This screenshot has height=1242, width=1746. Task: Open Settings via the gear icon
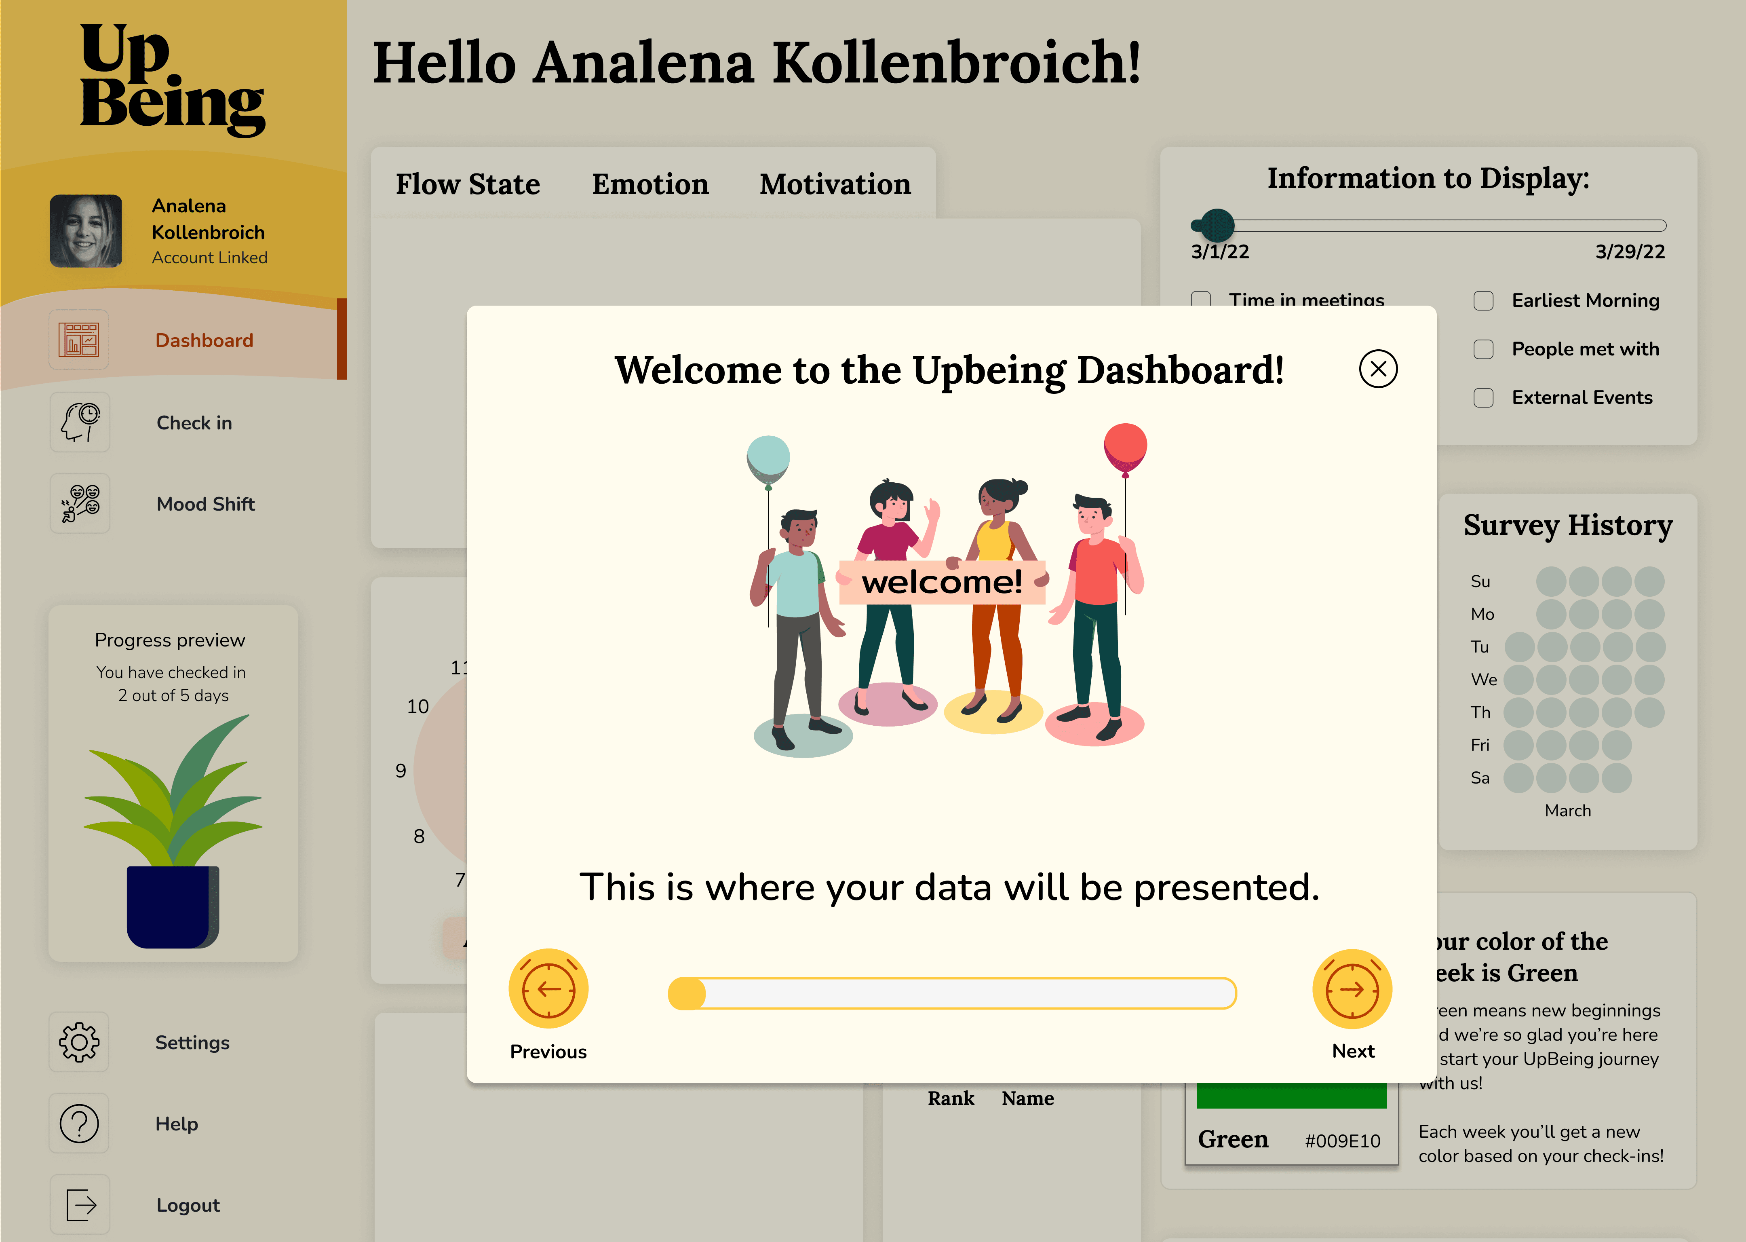coord(80,1041)
